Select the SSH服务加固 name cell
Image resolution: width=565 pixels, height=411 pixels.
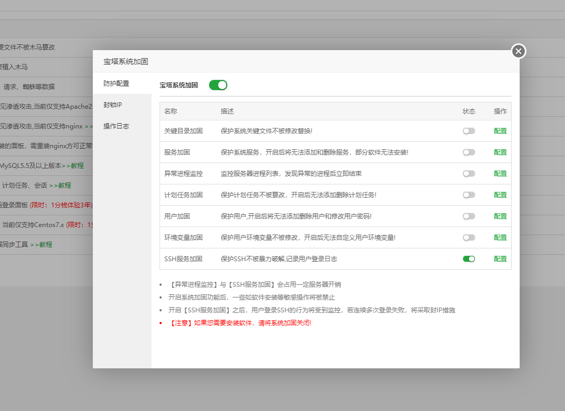pyautogui.click(x=184, y=259)
